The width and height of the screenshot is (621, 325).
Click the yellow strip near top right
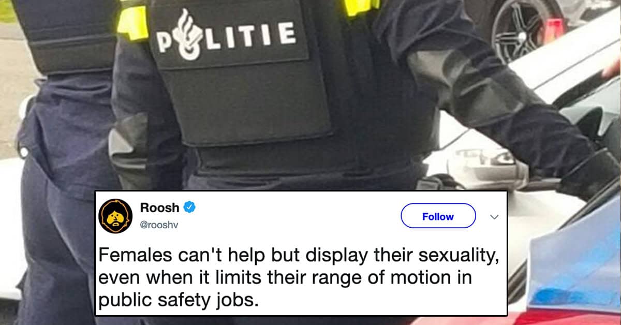361,7
